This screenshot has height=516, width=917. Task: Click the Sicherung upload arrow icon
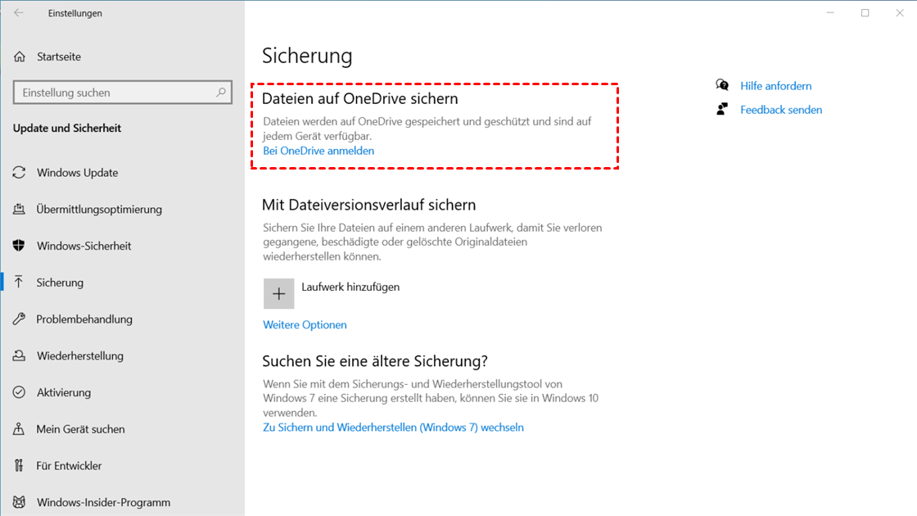[20, 282]
